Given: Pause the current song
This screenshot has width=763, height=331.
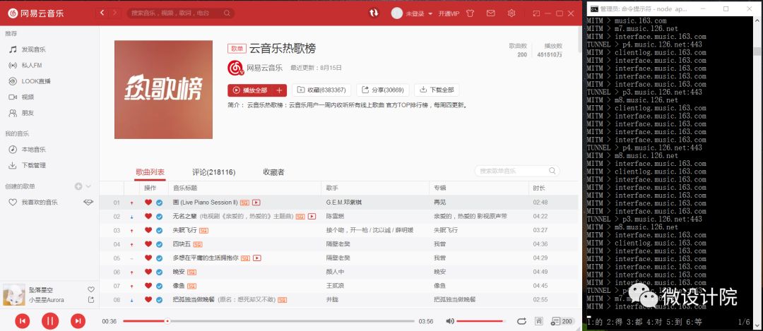Looking at the screenshot, I should click(x=49, y=321).
